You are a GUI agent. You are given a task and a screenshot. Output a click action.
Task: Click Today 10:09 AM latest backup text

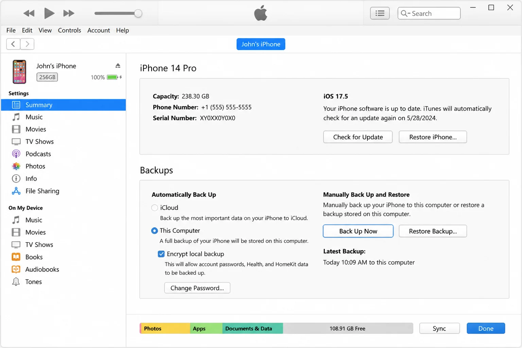click(369, 262)
